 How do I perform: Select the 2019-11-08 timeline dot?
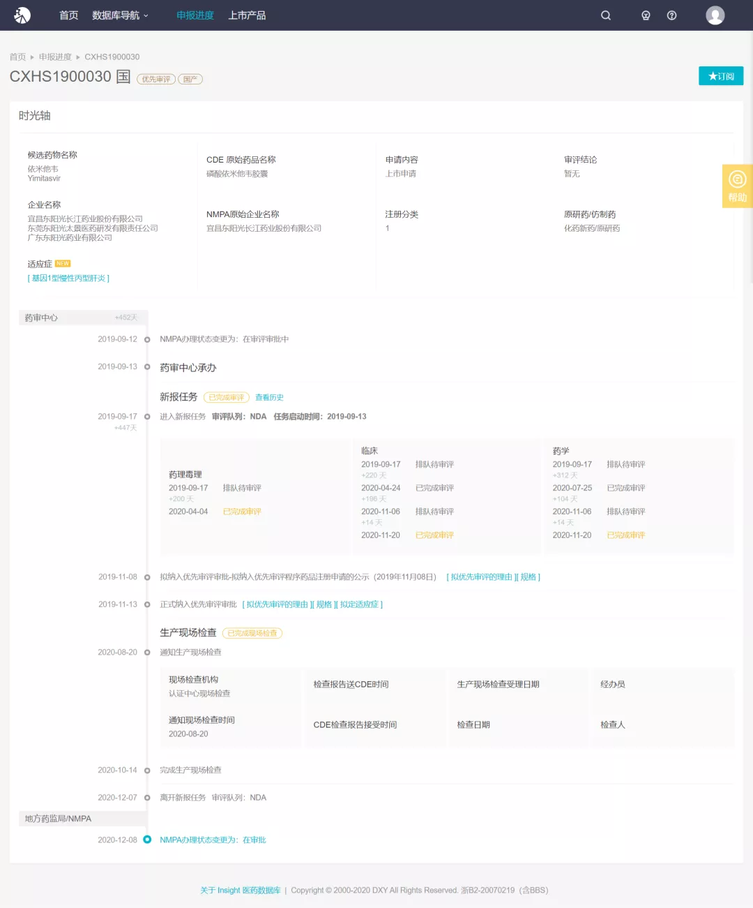[x=147, y=577]
